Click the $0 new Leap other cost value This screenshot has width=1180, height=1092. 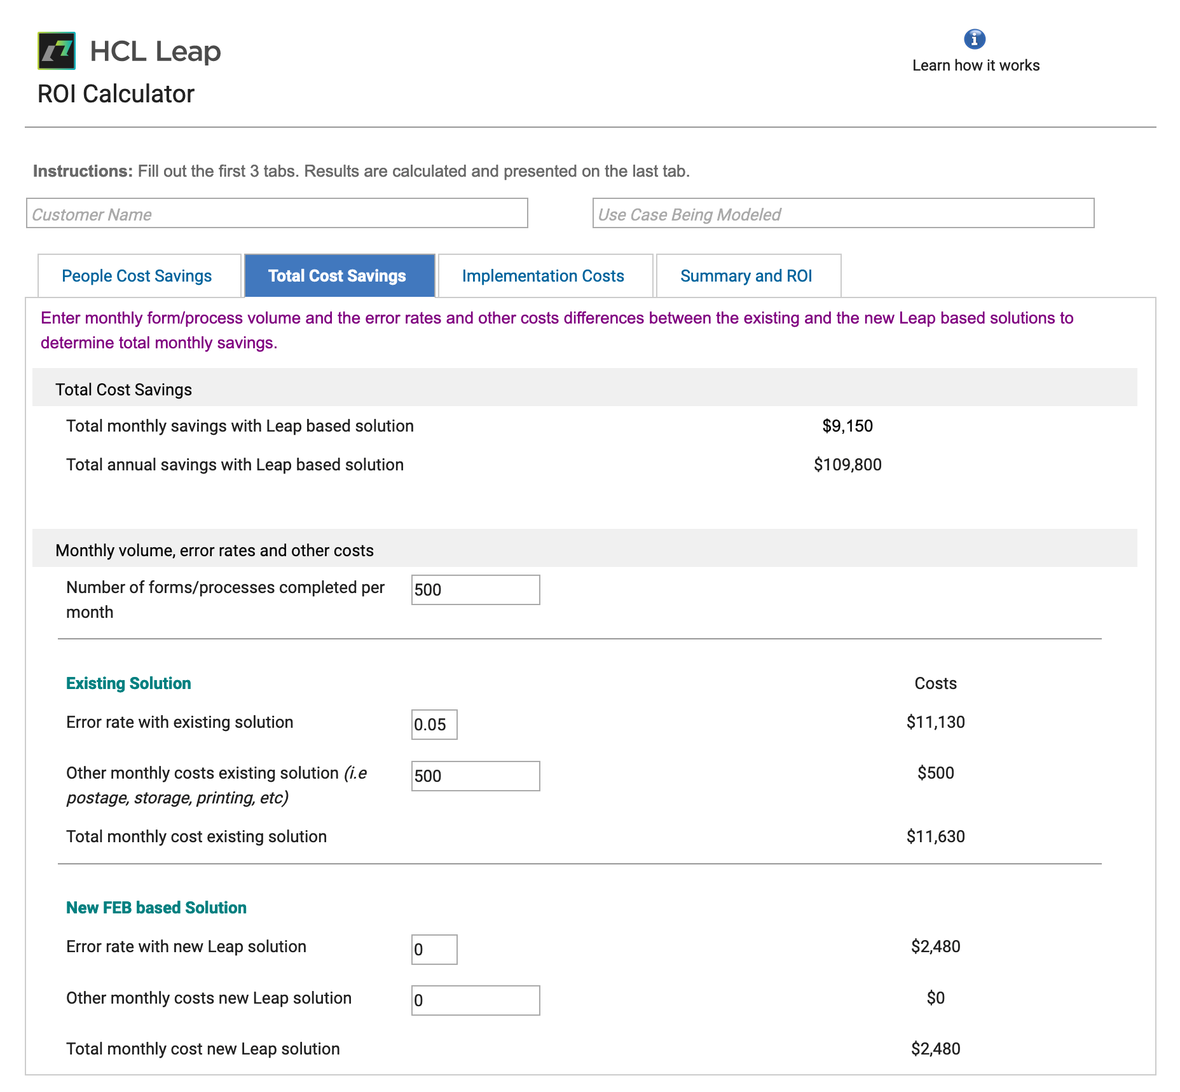(x=935, y=998)
